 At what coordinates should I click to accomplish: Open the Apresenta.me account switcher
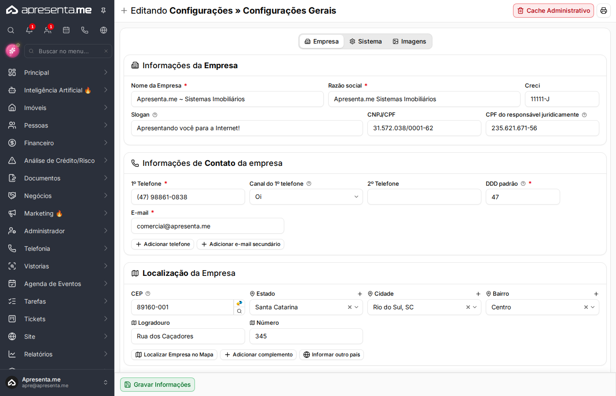[x=57, y=382]
